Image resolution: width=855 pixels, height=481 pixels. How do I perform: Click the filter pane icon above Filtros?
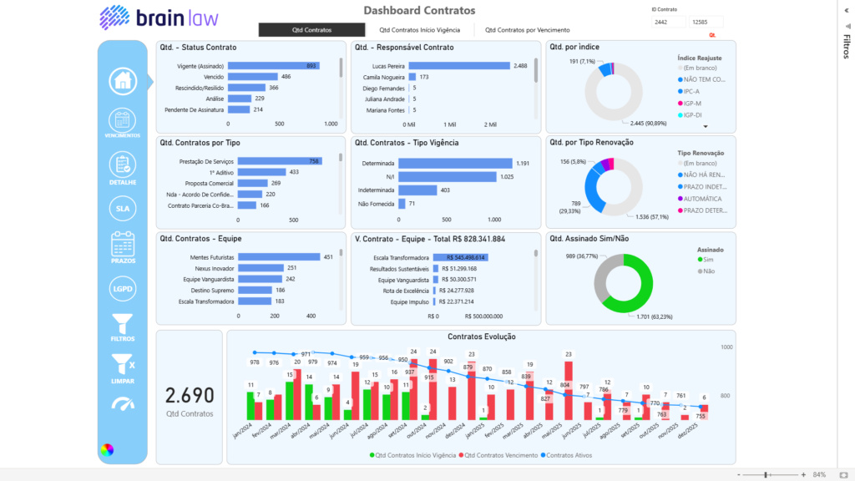[x=847, y=26]
